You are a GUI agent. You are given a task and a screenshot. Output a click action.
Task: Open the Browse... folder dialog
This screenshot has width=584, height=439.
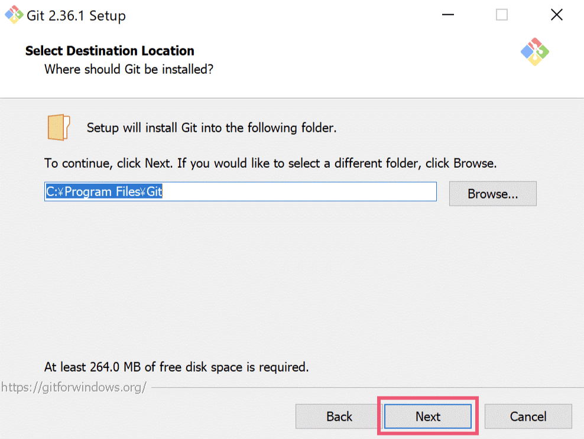point(493,194)
